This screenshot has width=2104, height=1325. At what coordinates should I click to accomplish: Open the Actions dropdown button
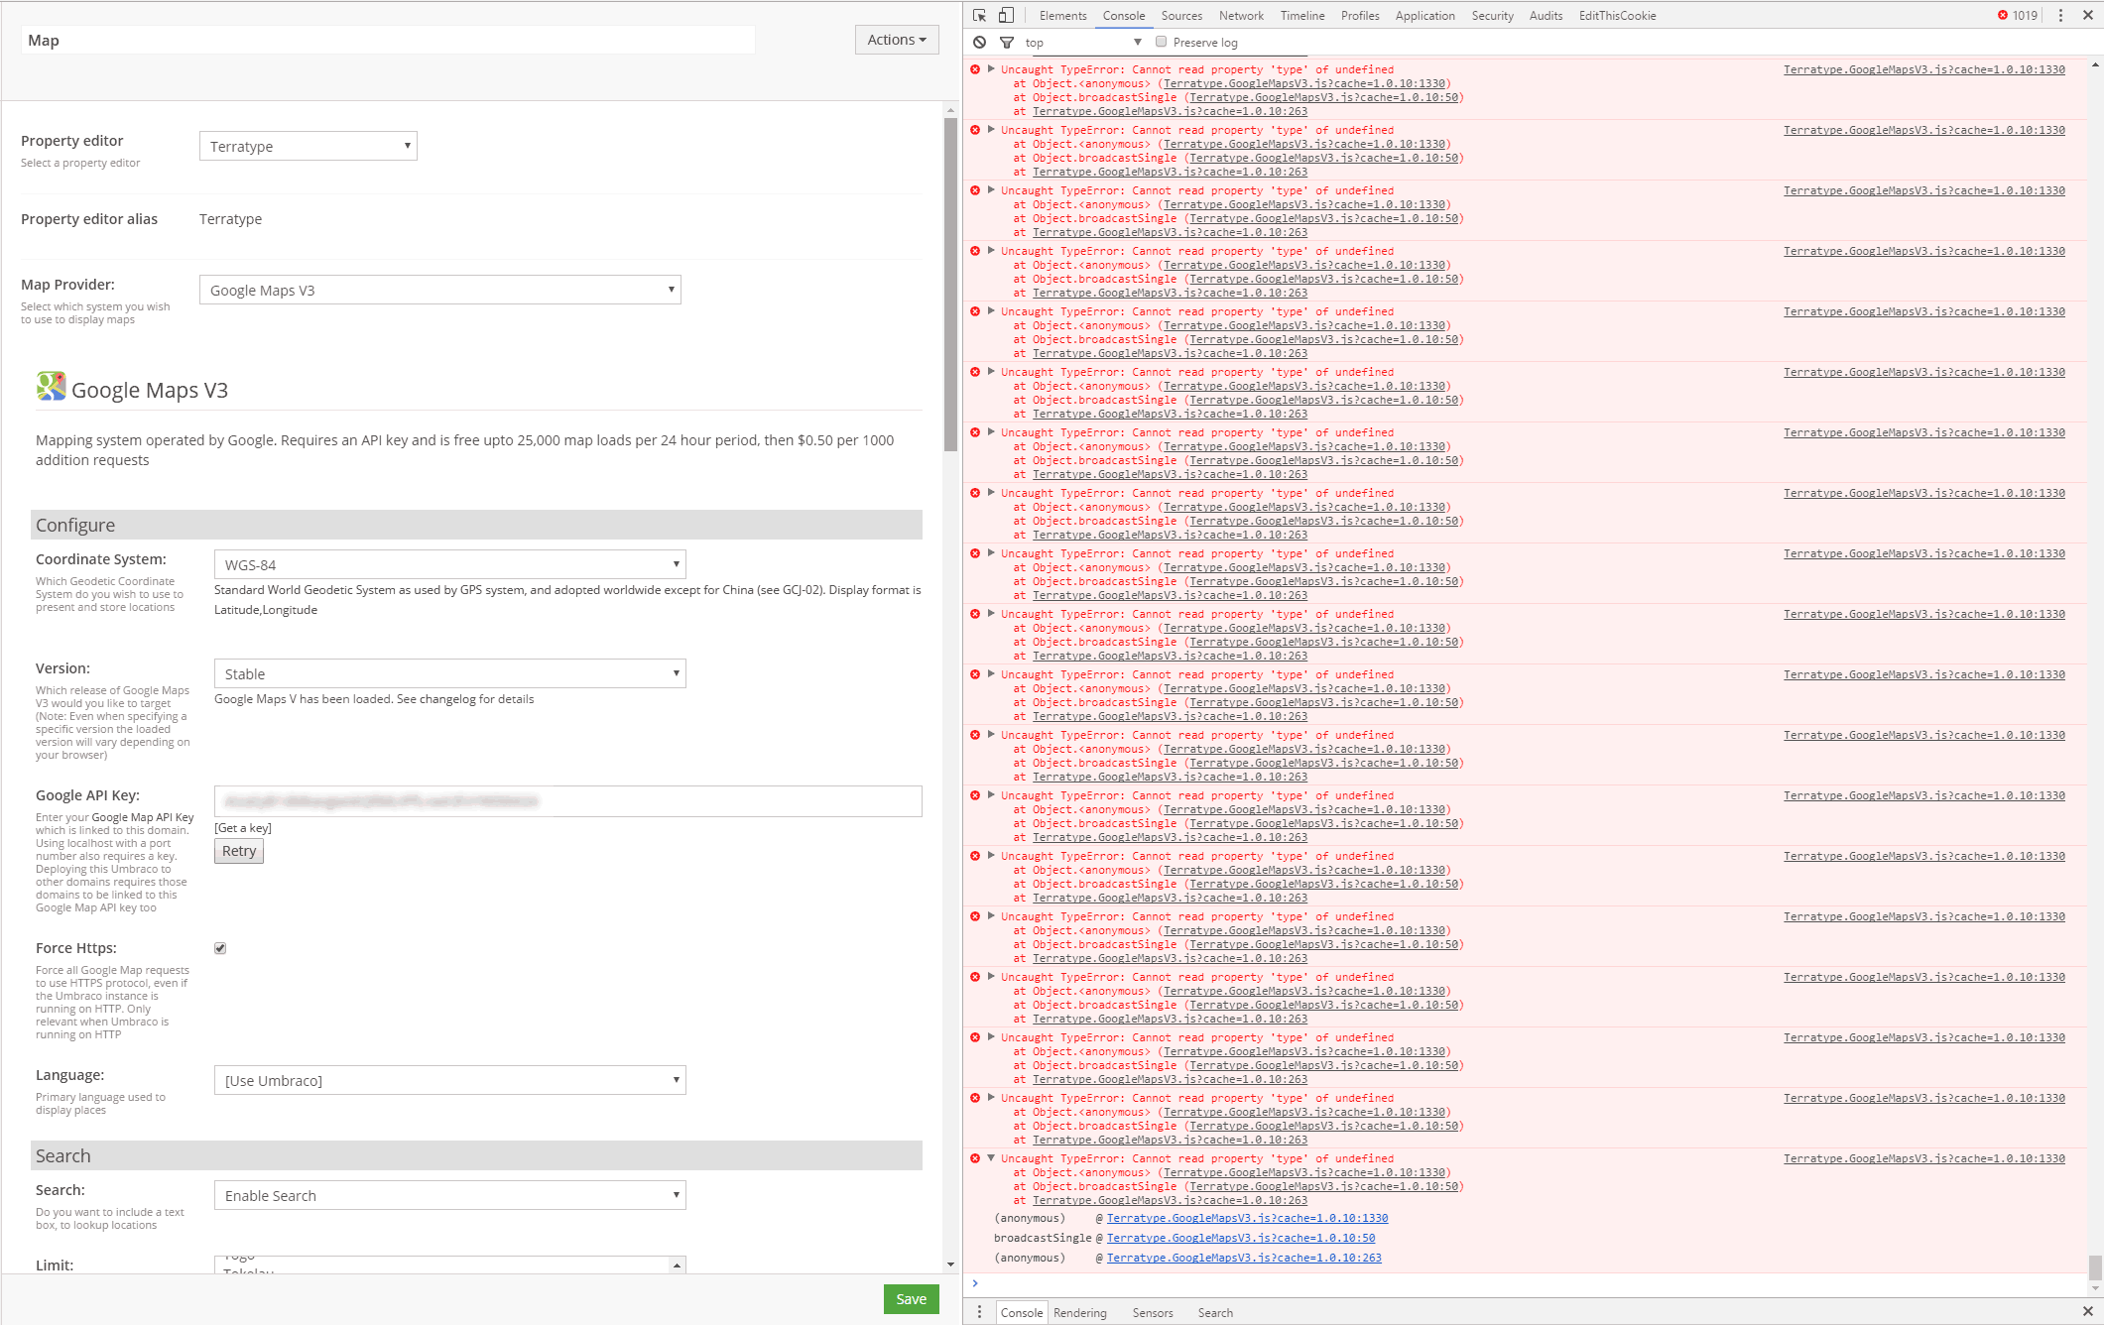click(897, 40)
